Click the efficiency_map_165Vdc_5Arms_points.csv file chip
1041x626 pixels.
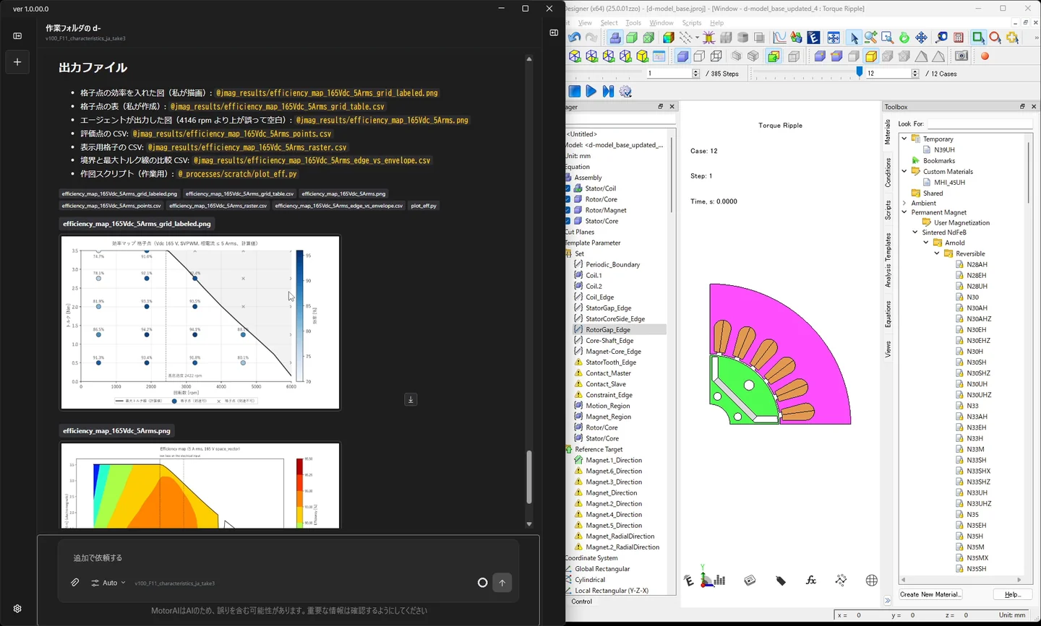point(111,206)
